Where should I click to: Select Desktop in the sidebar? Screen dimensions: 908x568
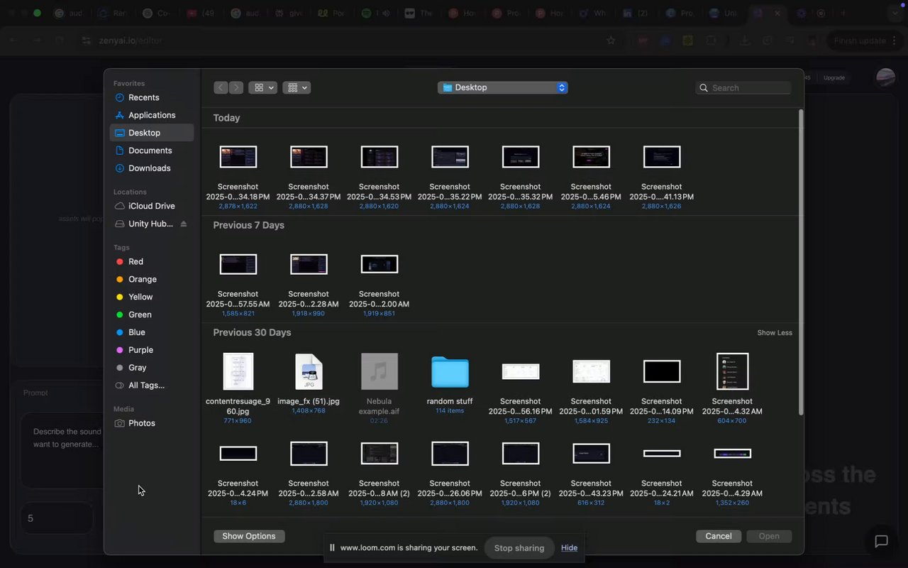(x=151, y=133)
